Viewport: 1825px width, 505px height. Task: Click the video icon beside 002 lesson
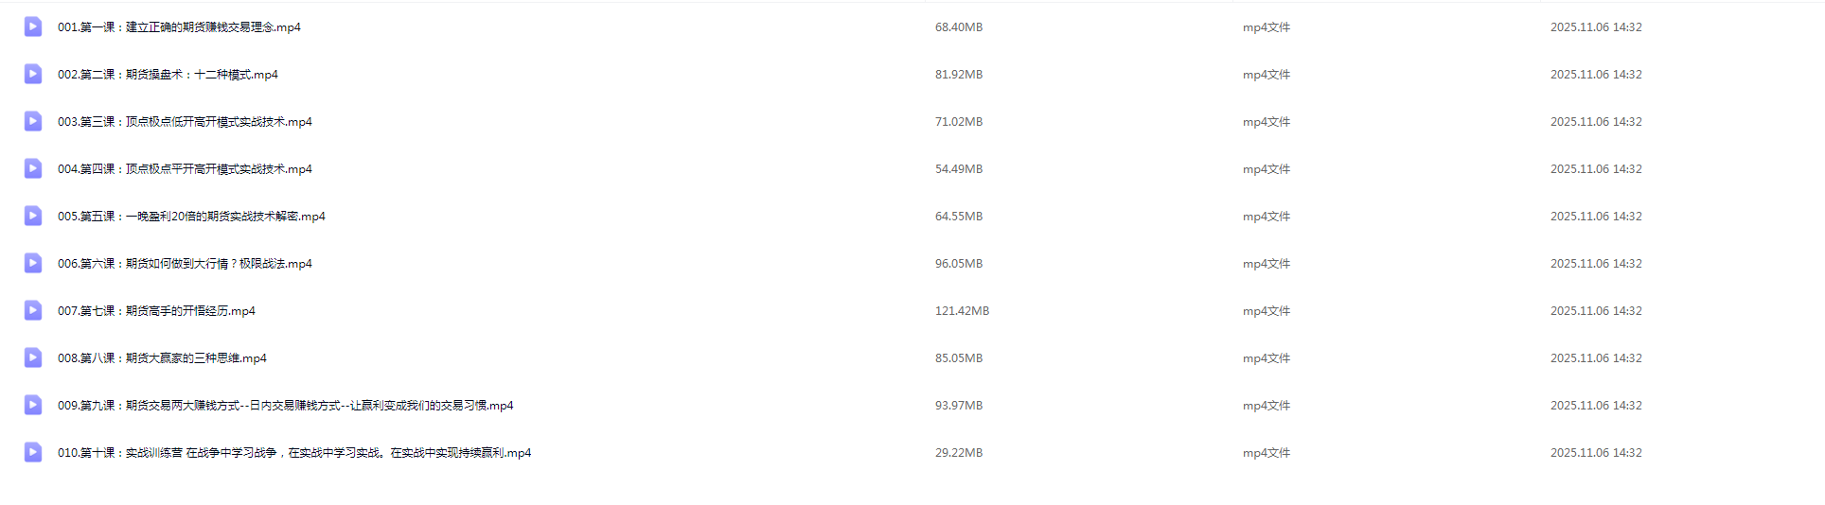pos(33,74)
